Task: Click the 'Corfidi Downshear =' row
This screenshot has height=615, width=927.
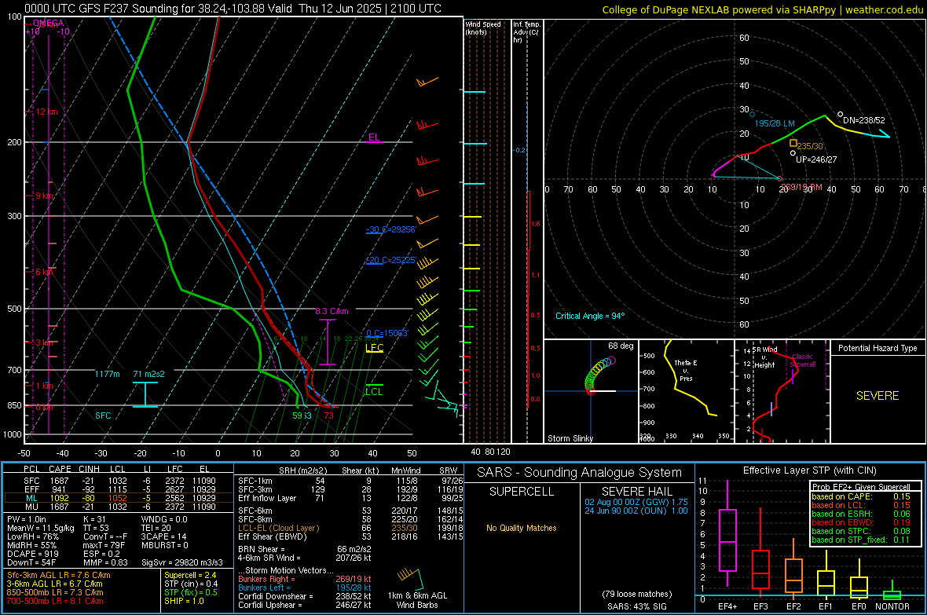Action: coord(305,596)
